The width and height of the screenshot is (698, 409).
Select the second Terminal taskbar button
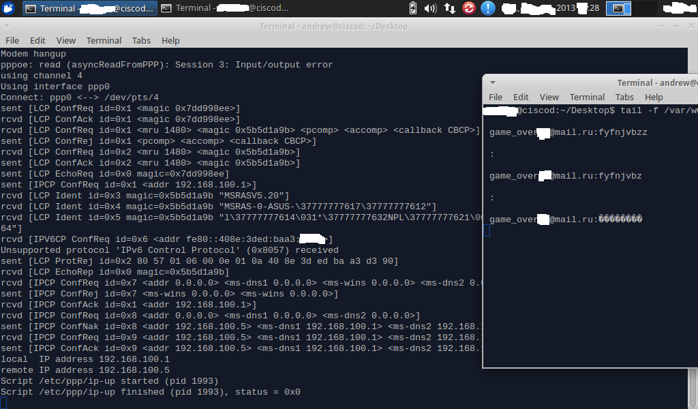225,8
